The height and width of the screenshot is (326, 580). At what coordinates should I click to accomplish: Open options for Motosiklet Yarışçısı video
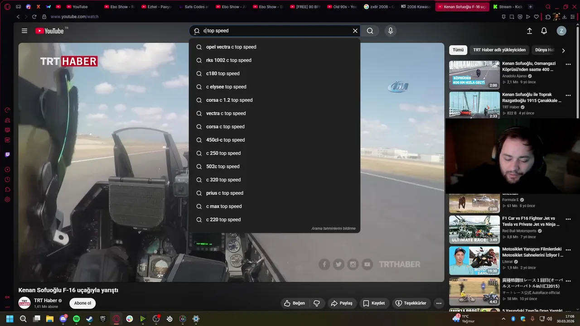[x=568, y=250]
